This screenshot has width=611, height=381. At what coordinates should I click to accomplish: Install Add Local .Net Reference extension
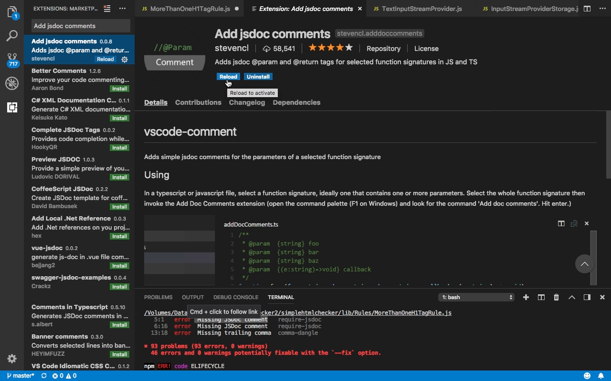click(x=119, y=236)
